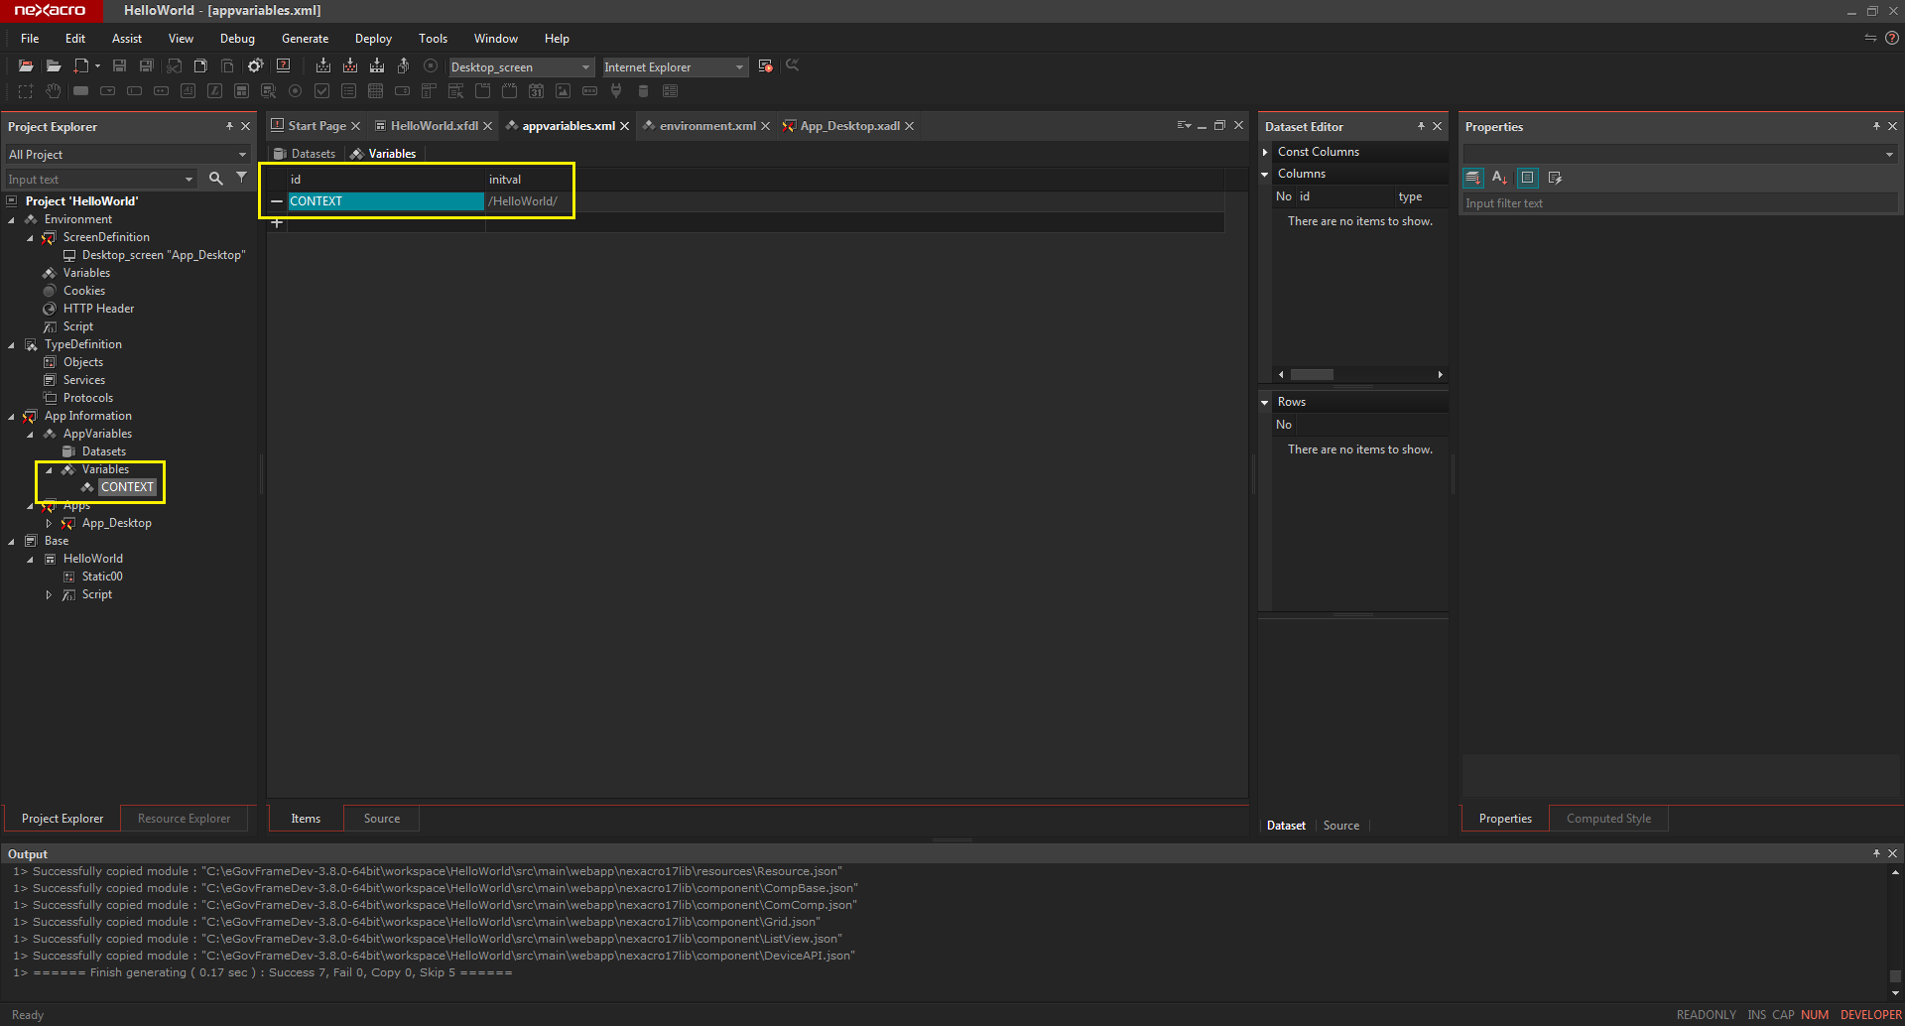Switch to the Computed Style tab
The width and height of the screenshot is (1905, 1026).
coord(1608,819)
